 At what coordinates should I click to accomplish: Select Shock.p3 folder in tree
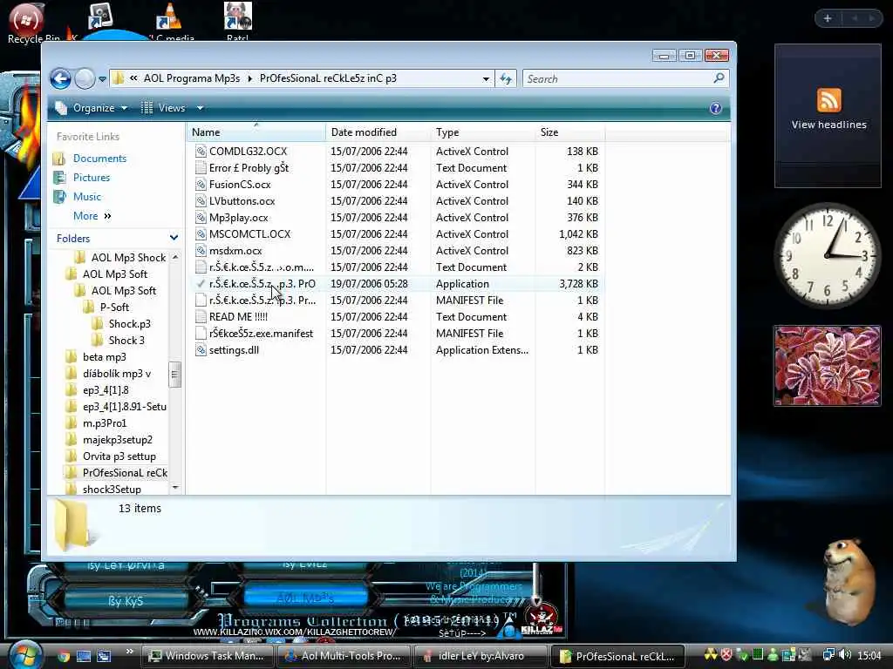(130, 324)
